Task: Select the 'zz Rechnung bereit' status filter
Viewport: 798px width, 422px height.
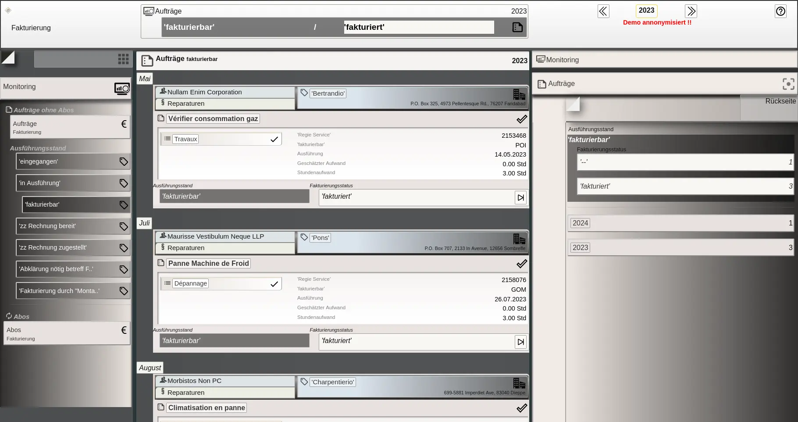Action: click(x=73, y=226)
